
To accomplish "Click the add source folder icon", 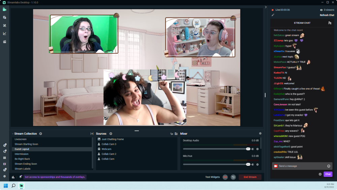I will point(176,134).
